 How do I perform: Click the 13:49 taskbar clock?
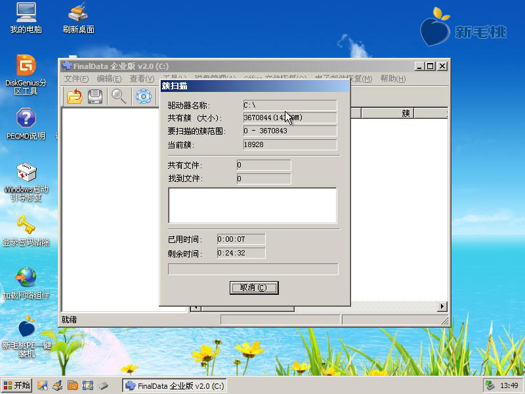pos(509,385)
